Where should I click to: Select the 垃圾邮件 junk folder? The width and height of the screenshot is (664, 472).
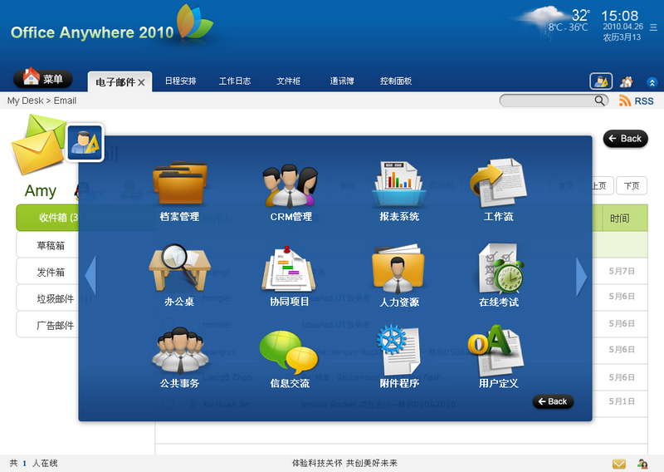pyautogui.click(x=47, y=298)
